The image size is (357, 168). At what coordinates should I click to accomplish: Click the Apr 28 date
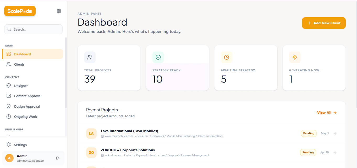coord(325,152)
